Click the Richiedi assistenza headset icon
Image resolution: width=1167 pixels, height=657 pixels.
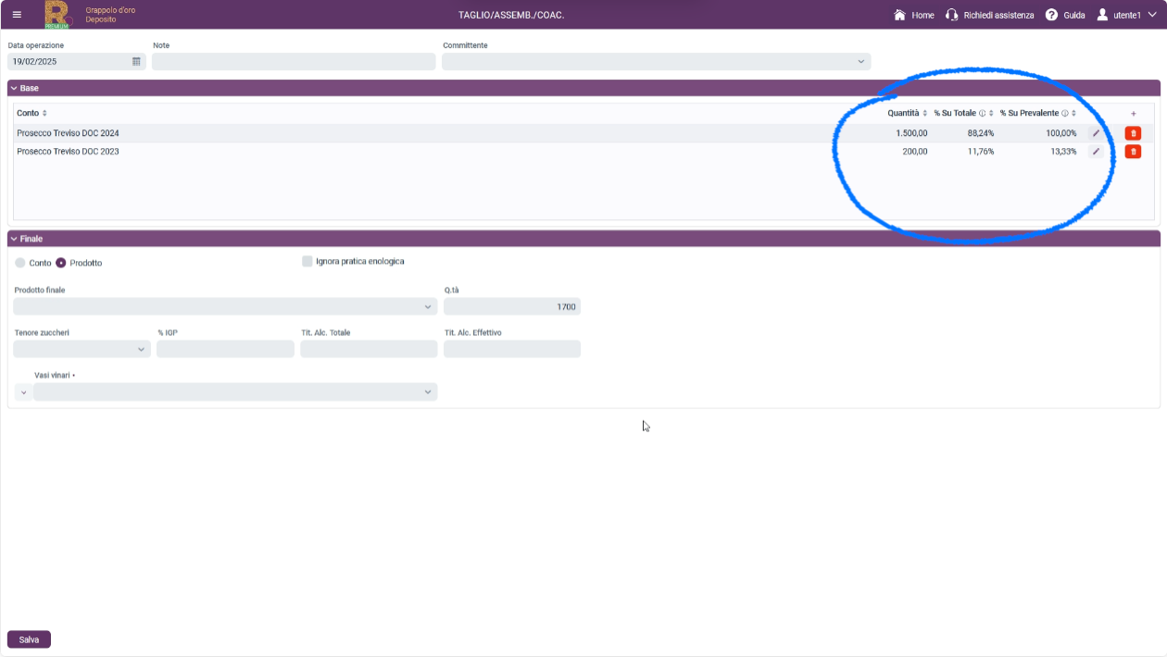(x=952, y=15)
